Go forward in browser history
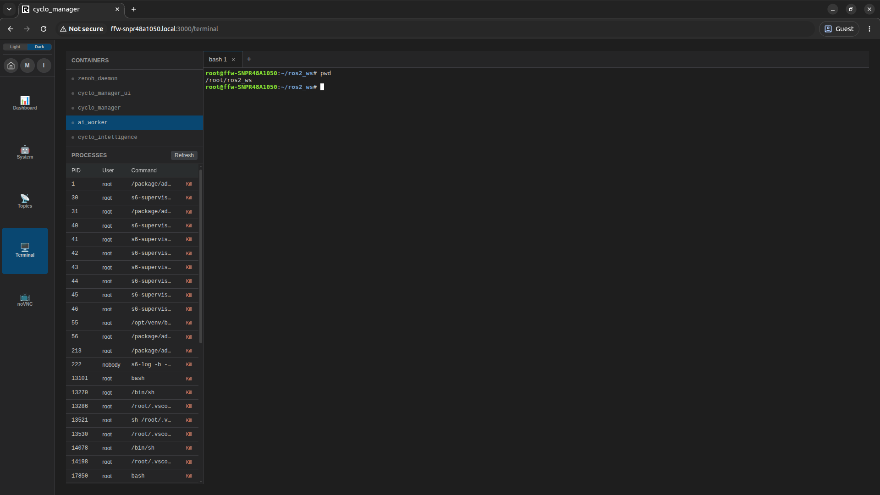 point(27,29)
